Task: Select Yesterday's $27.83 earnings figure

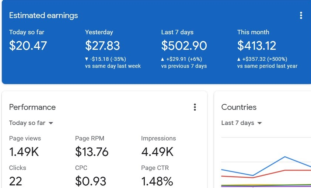Action: [x=102, y=46]
